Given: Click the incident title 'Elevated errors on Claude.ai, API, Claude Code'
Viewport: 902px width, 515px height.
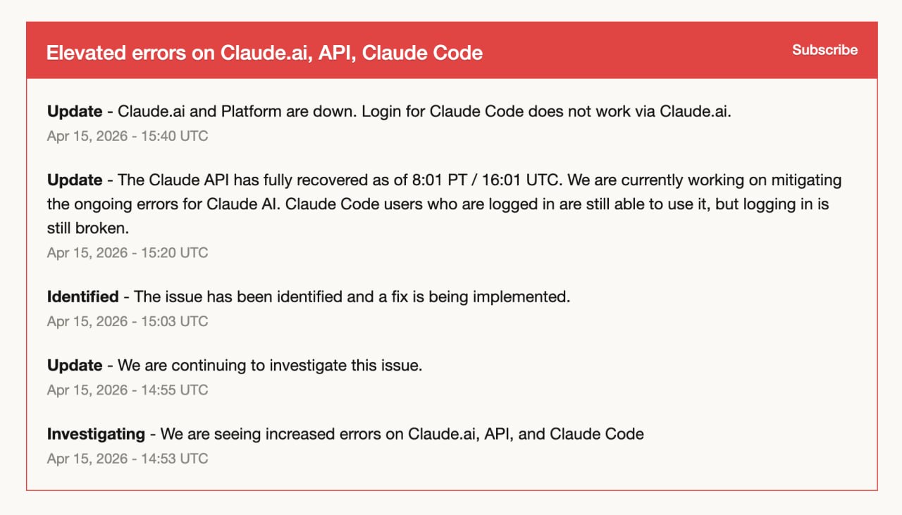Looking at the screenshot, I should [x=264, y=53].
